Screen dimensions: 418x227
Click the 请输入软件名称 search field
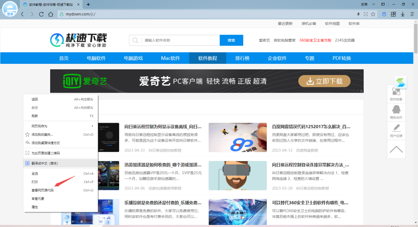[180, 40]
